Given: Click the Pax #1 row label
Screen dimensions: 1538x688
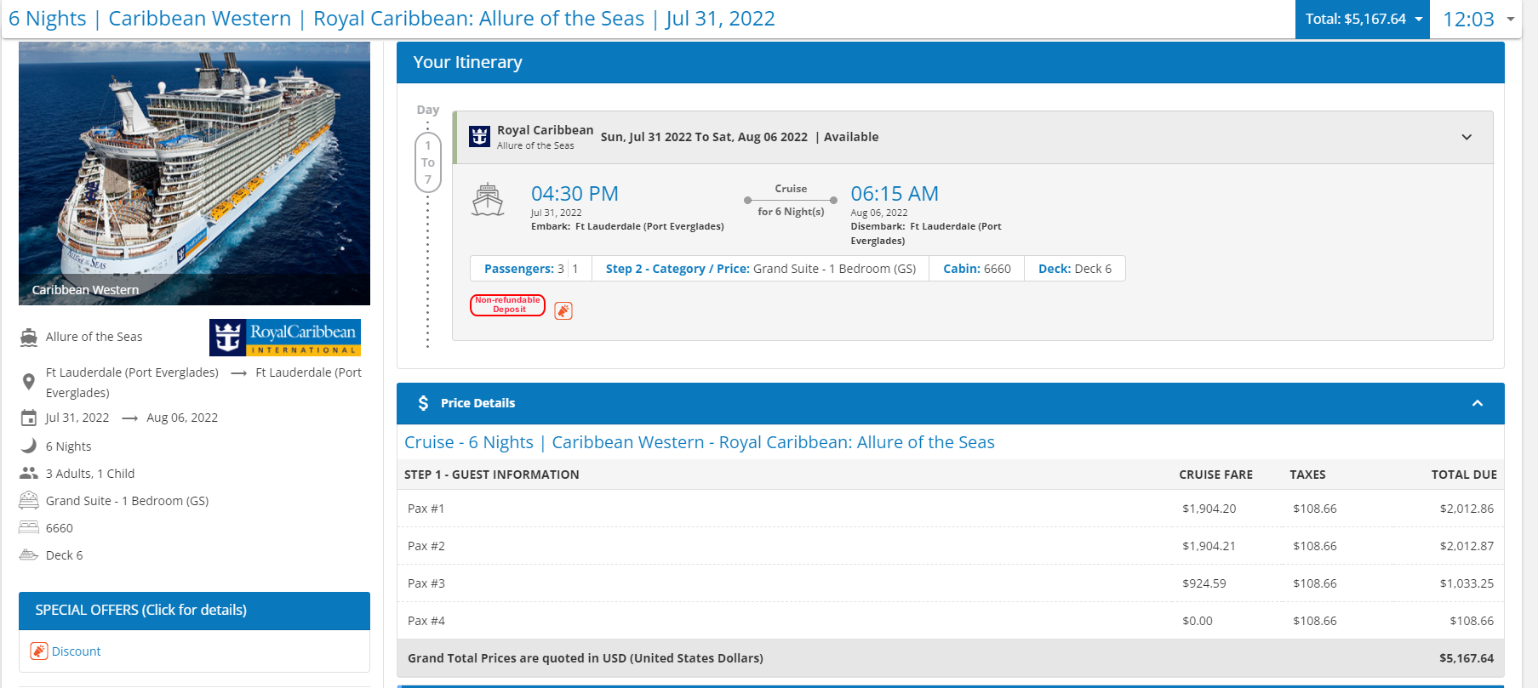Looking at the screenshot, I should click(x=426, y=509).
